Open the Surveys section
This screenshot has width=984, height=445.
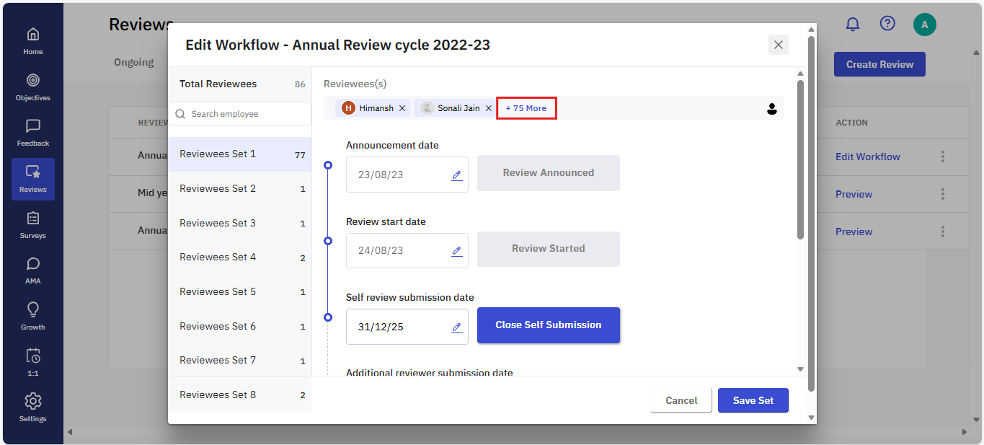click(32, 224)
